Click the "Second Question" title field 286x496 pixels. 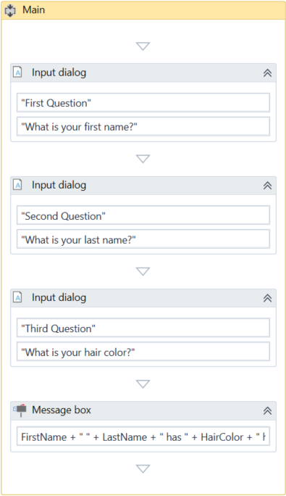[x=143, y=216]
